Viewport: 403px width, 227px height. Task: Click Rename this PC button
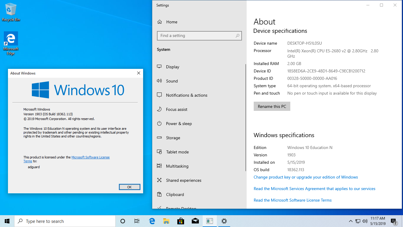coord(272,106)
